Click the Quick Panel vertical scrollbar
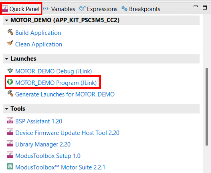This screenshot has width=211, height=173. 207,107
